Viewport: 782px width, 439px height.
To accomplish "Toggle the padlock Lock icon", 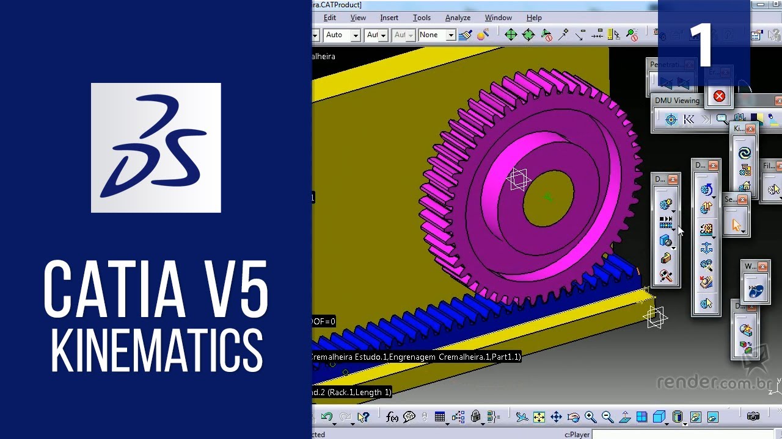I will (x=476, y=417).
